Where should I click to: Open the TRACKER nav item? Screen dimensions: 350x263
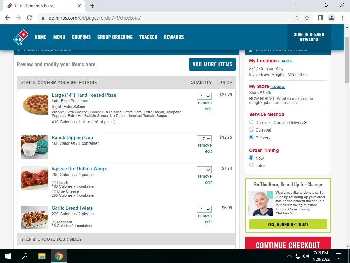[x=148, y=37]
